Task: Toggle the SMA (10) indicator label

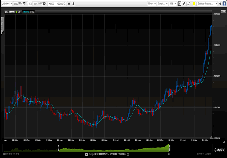Action: pos(28,12)
